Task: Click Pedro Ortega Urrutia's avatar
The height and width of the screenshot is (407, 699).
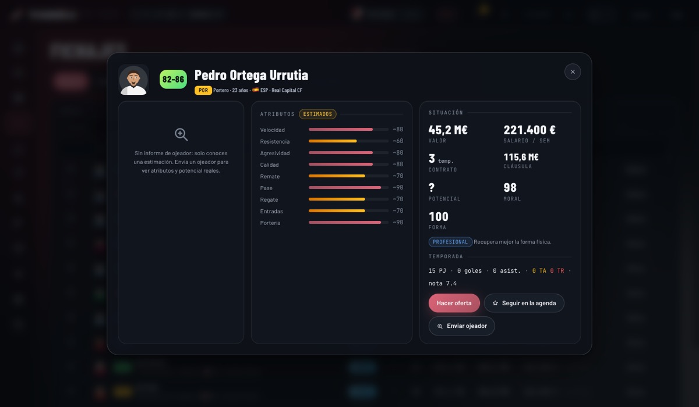Action: pos(133,79)
